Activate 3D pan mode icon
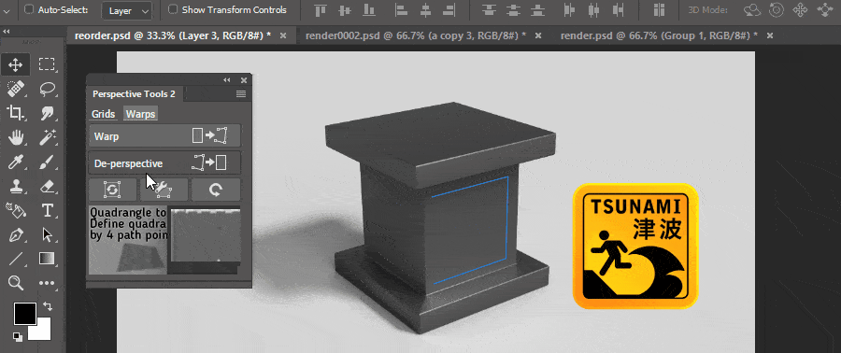 pyautogui.click(x=800, y=9)
